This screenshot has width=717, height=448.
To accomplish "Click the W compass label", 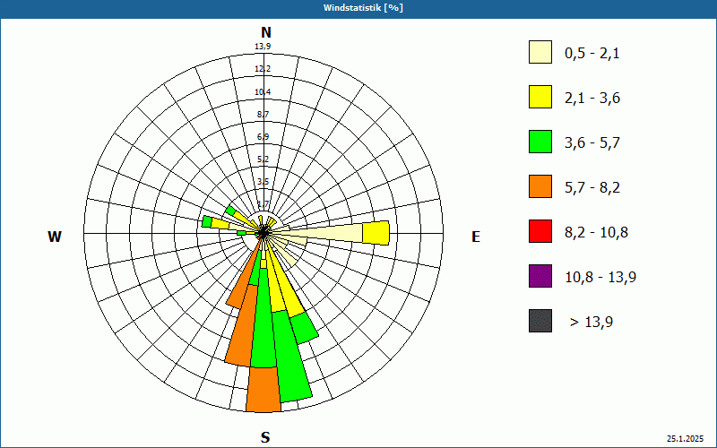I will [x=55, y=237].
